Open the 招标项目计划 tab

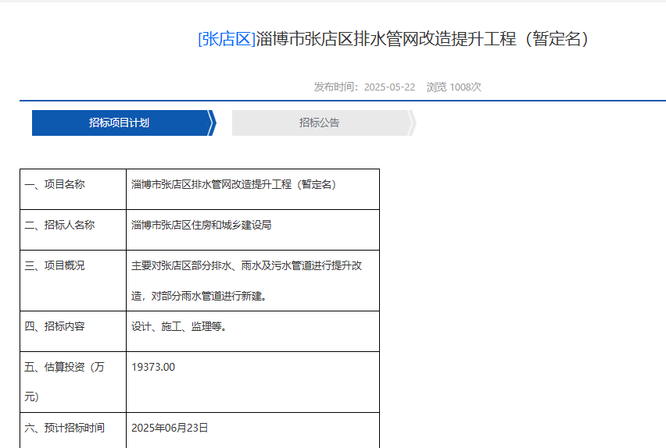click(124, 123)
